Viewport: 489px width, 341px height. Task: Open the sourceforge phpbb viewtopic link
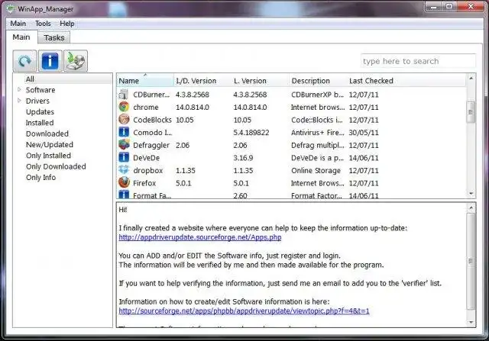click(x=244, y=310)
